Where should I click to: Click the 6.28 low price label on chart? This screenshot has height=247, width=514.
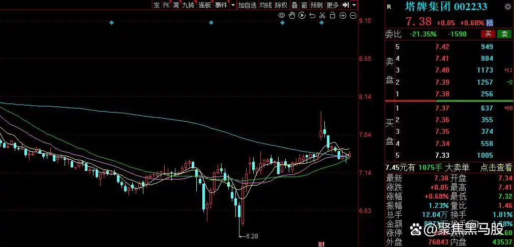252,236
